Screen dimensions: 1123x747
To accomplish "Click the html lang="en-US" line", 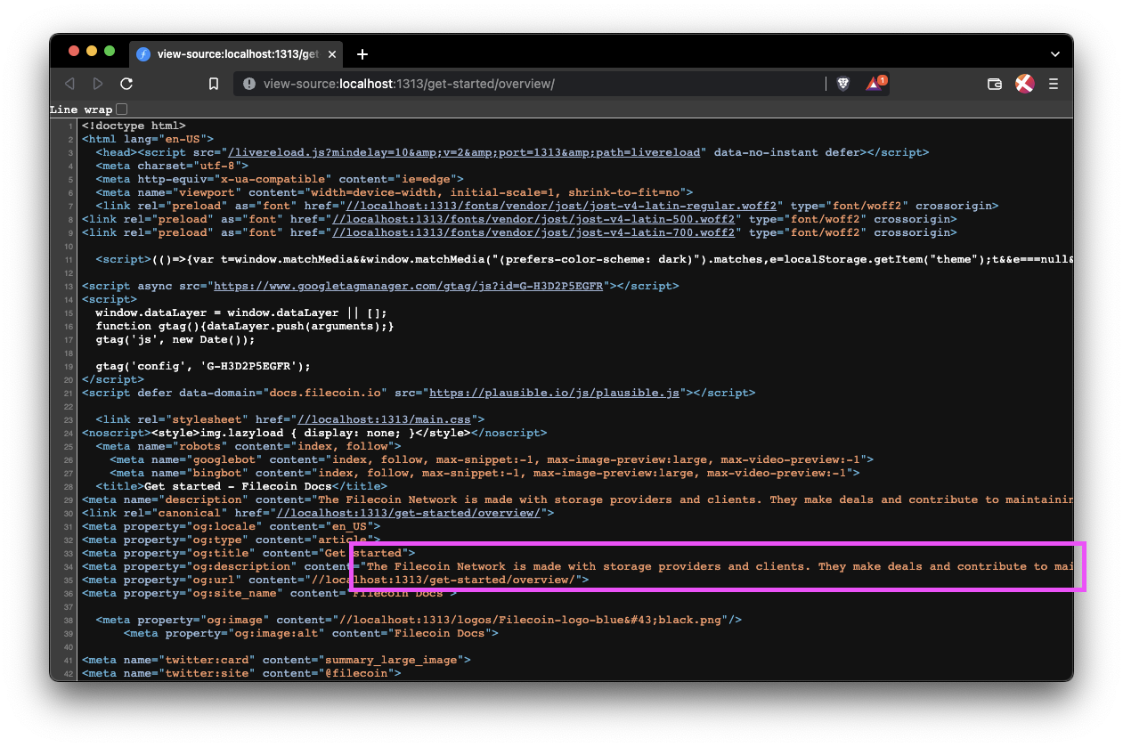I will tap(148, 139).
